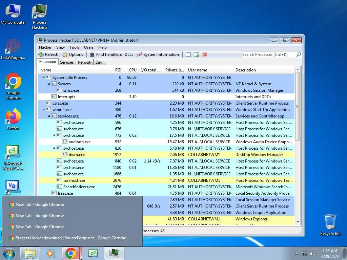
Task: Open Google Chrome desktop shortcut
Action: [13, 86]
